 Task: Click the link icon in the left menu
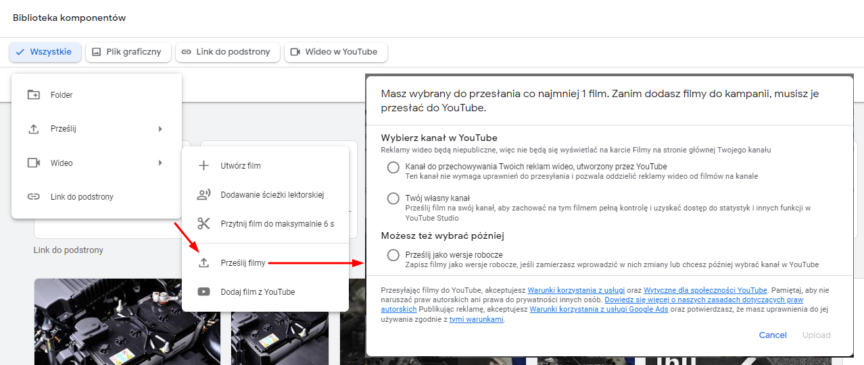(33, 197)
